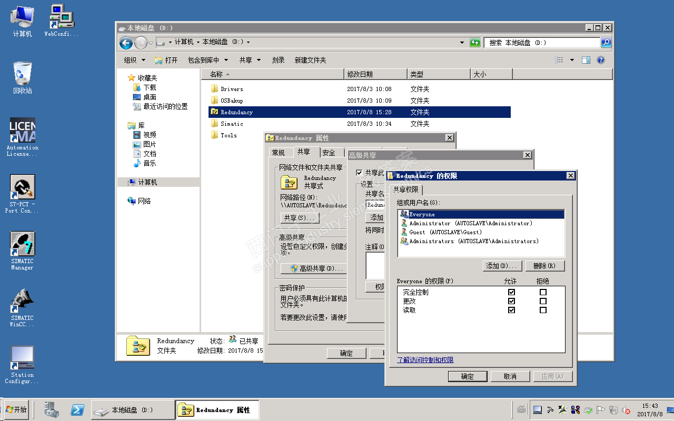
Task: Launch SIMATIC WinCC desktop shortcut
Action: (x=22, y=308)
